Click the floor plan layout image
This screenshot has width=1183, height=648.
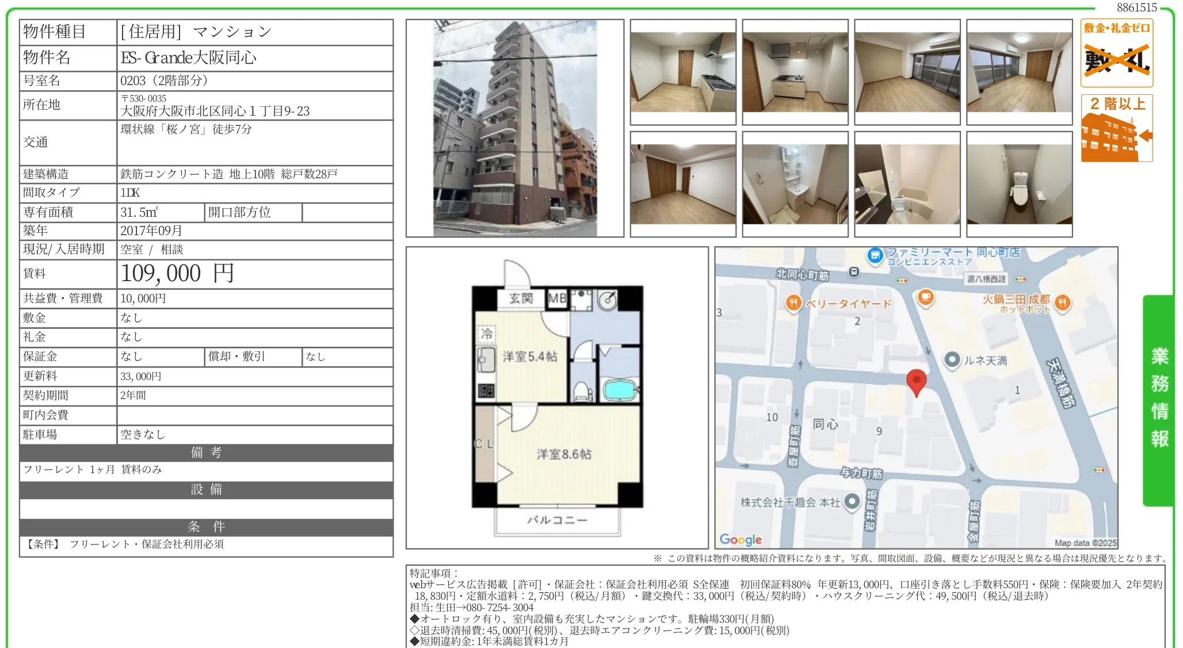click(556, 398)
